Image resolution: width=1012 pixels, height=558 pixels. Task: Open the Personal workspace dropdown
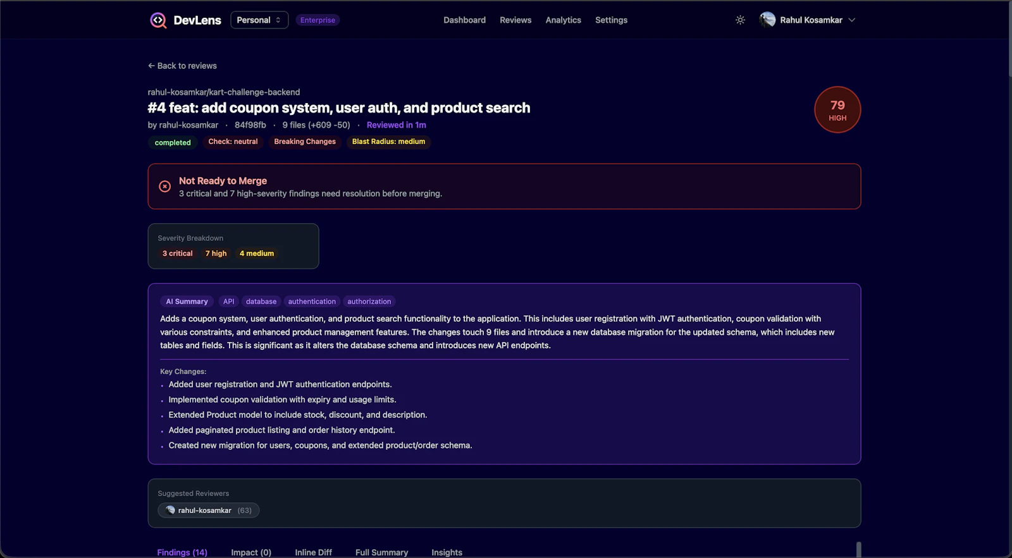click(x=259, y=20)
